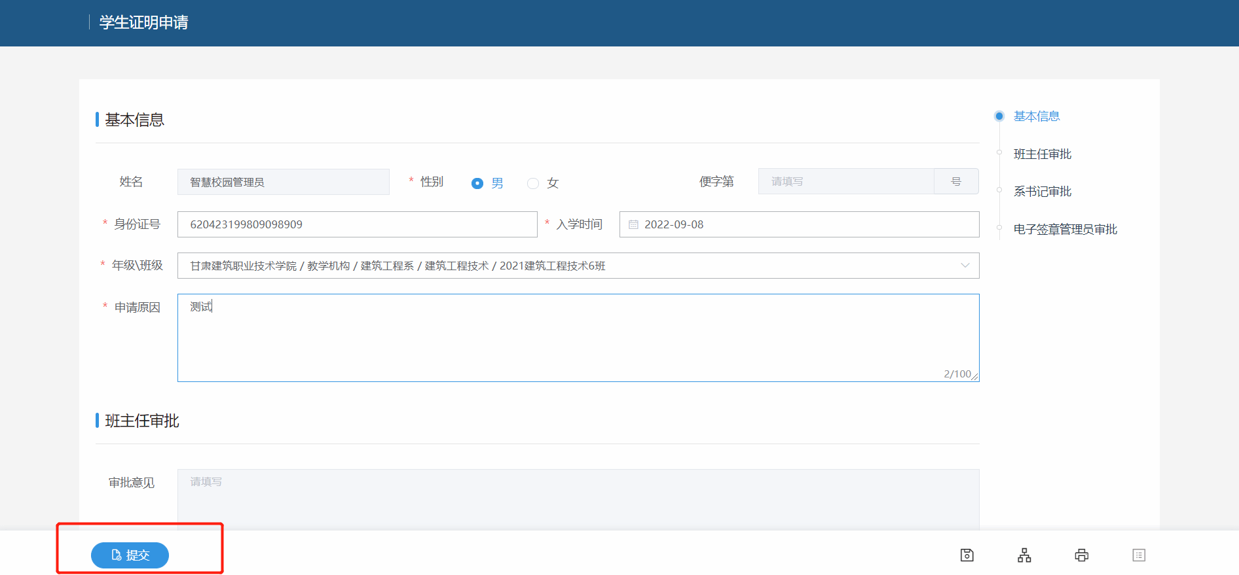
Task: Click the print icon
Action: [x=1081, y=555]
